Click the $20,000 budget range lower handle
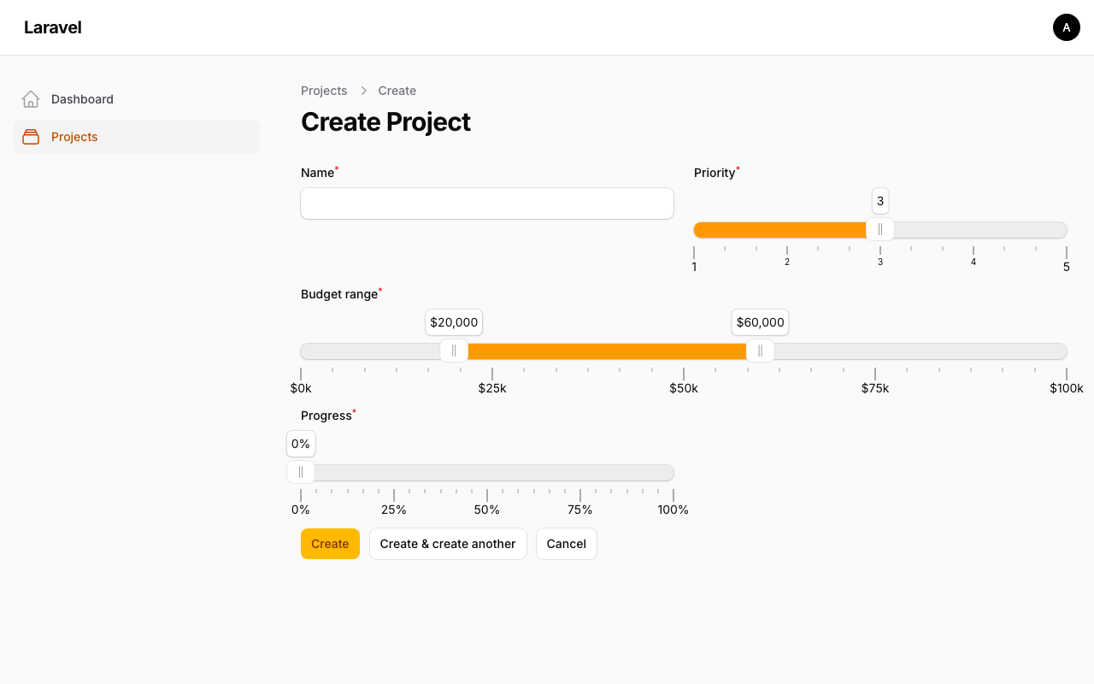Image resolution: width=1094 pixels, height=684 pixels. point(454,351)
